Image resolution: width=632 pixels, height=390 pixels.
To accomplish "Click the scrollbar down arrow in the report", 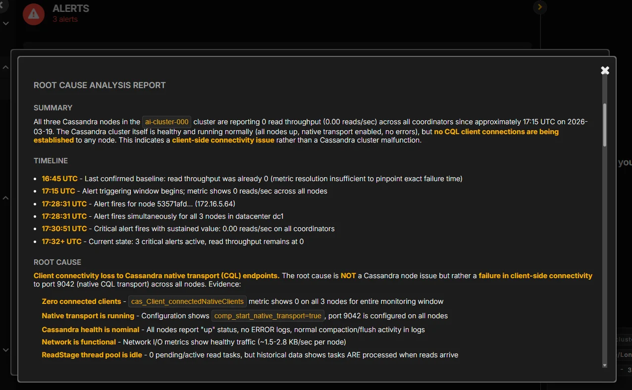I will click(605, 365).
